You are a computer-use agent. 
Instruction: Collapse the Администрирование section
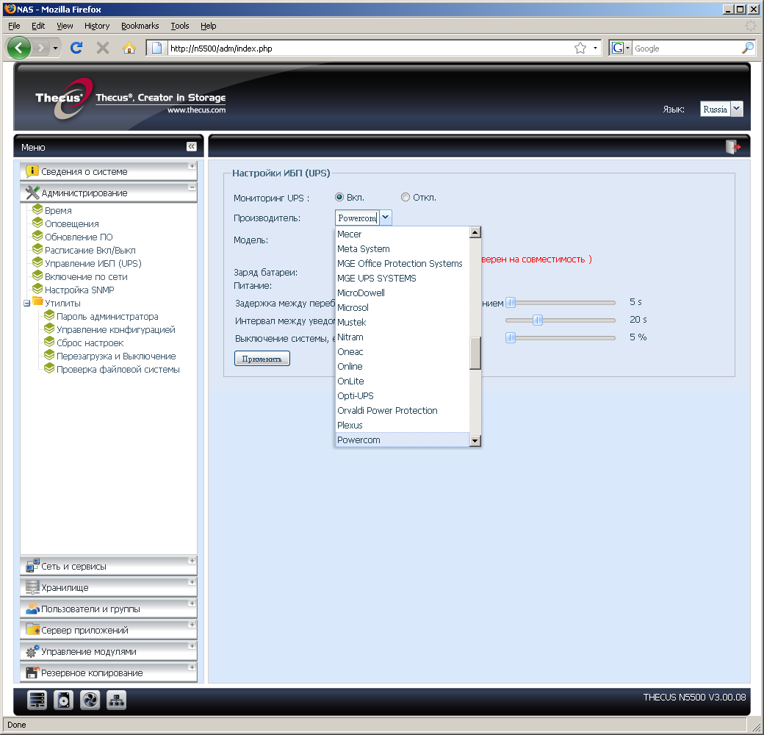click(x=192, y=187)
